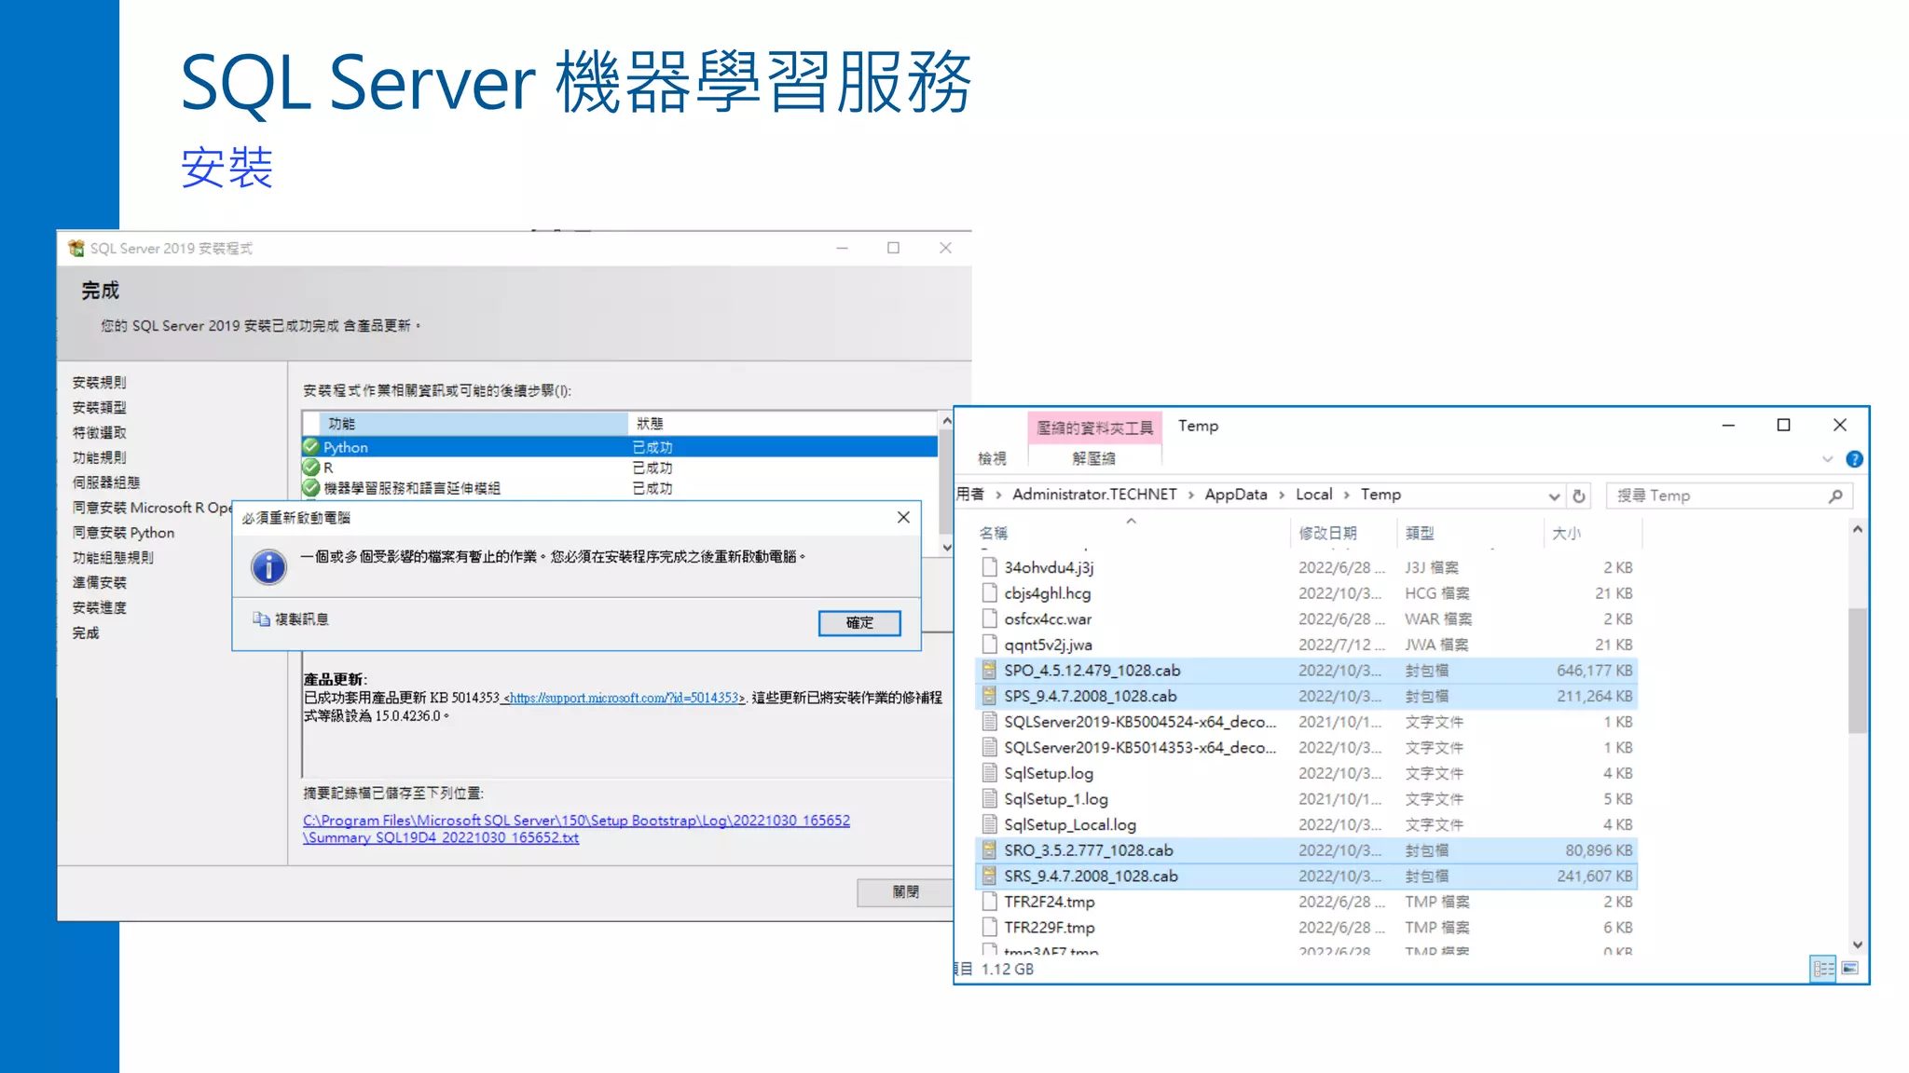Click the breadcrumb arrow after AppData
1909x1073 pixels.
1282,496
